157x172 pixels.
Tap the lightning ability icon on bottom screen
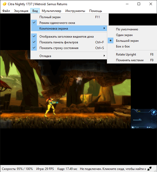click(x=154, y=112)
